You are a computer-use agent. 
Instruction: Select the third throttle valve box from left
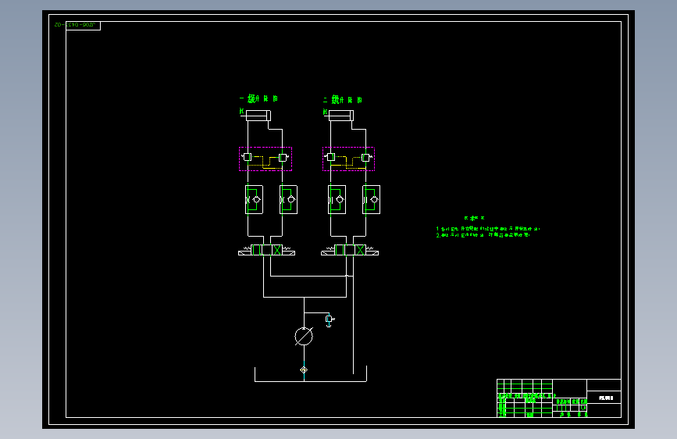337,200
